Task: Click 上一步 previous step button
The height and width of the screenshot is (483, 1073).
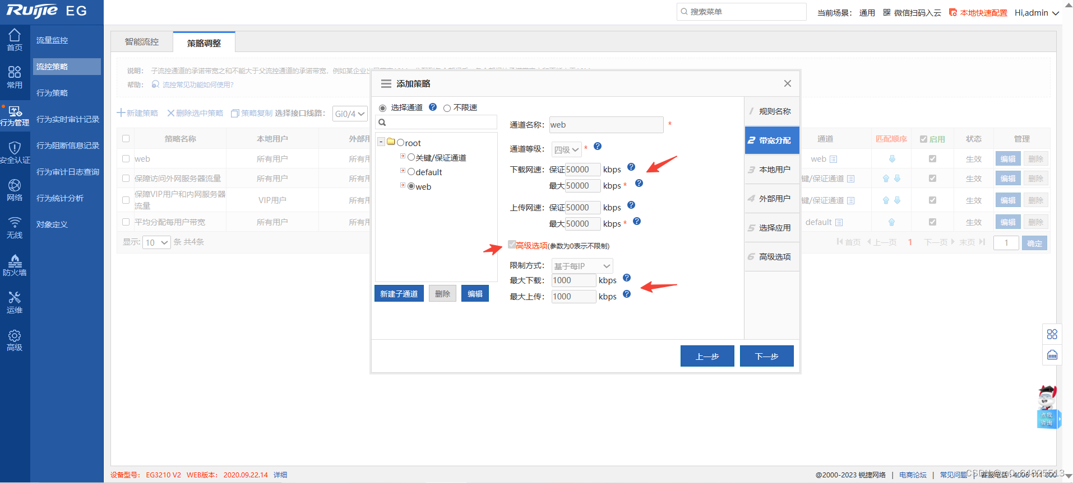Action: pos(707,356)
